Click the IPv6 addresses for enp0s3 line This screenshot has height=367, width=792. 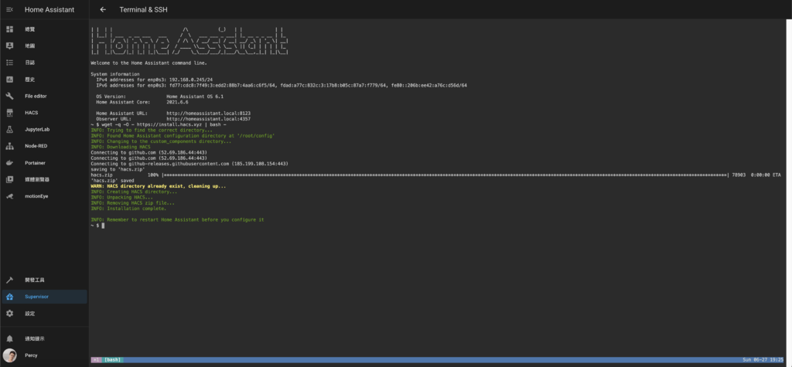tap(282, 85)
